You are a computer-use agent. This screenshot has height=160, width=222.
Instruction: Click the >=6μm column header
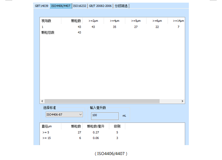click(x=157, y=21)
